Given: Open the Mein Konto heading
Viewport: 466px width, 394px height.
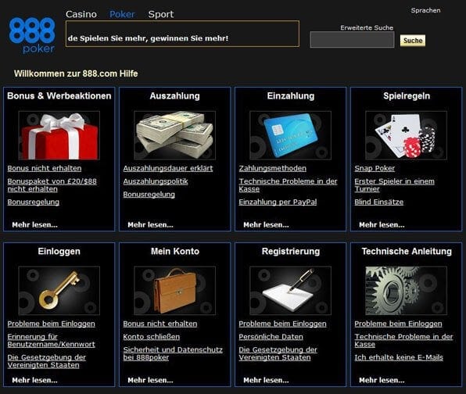Looking at the screenshot, I should pos(175,252).
